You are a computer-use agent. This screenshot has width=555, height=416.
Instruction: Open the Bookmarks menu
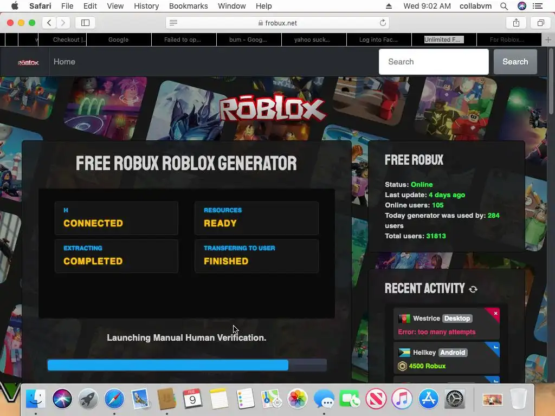click(188, 6)
